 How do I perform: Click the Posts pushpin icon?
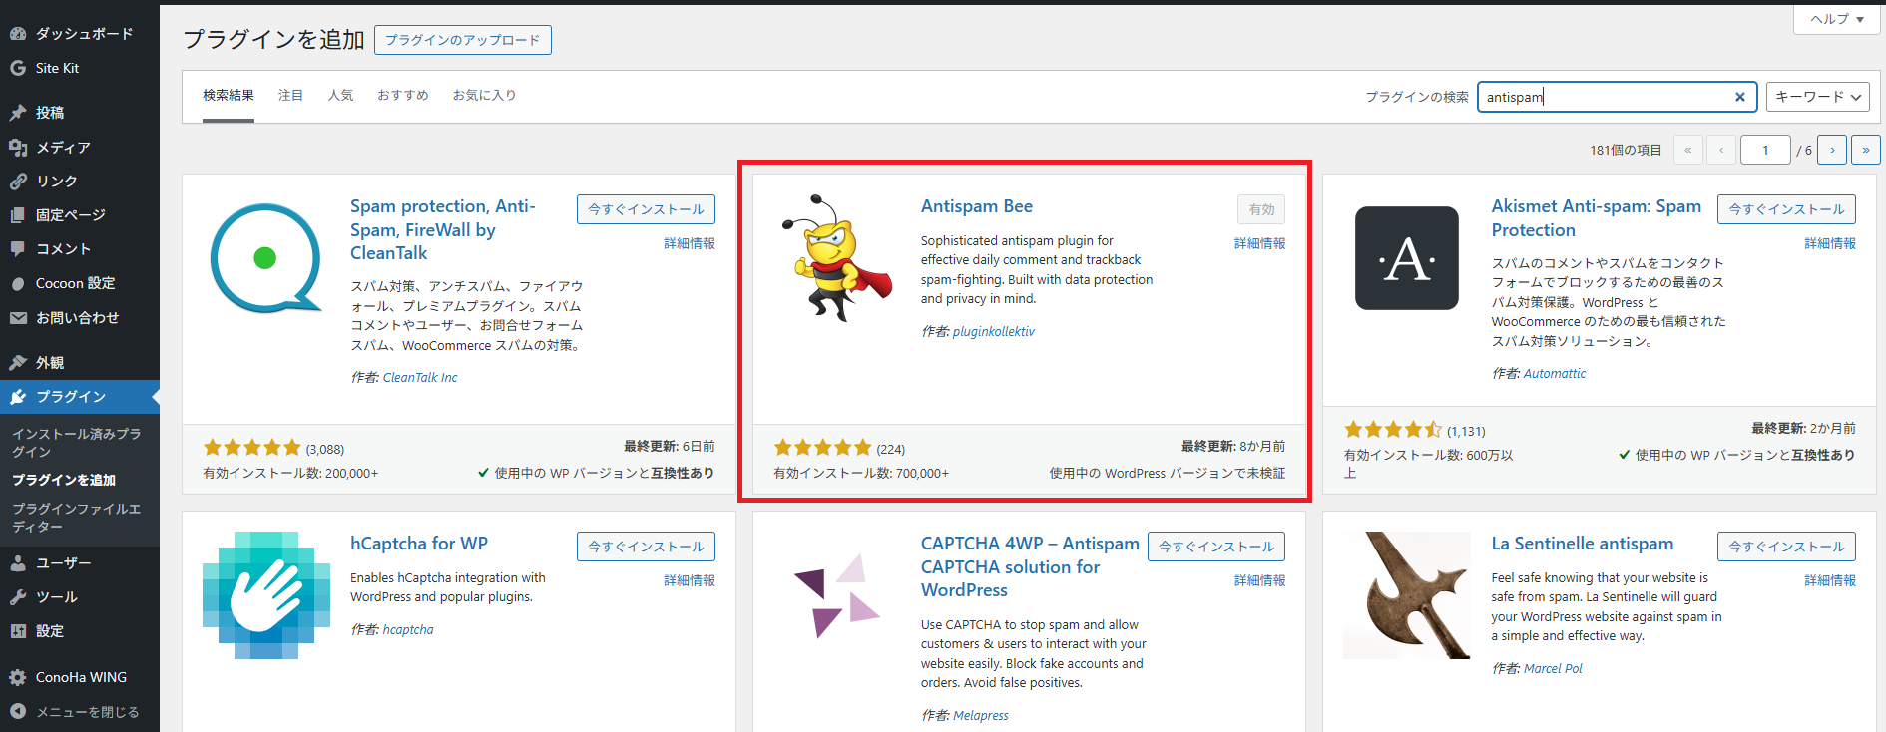(x=18, y=113)
